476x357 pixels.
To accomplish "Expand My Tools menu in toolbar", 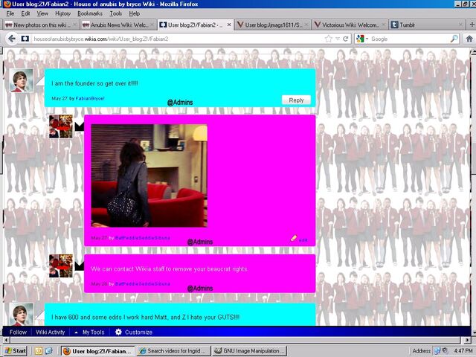I will pyautogui.click(x=89, y=332).
